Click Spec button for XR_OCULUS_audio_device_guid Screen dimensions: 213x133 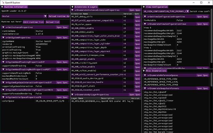(138, 79)
